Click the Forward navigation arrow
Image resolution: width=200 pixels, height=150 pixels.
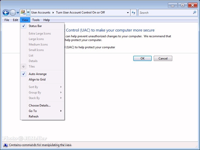point(13,13)
